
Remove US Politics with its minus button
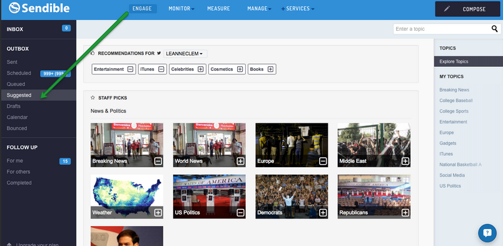241,213
